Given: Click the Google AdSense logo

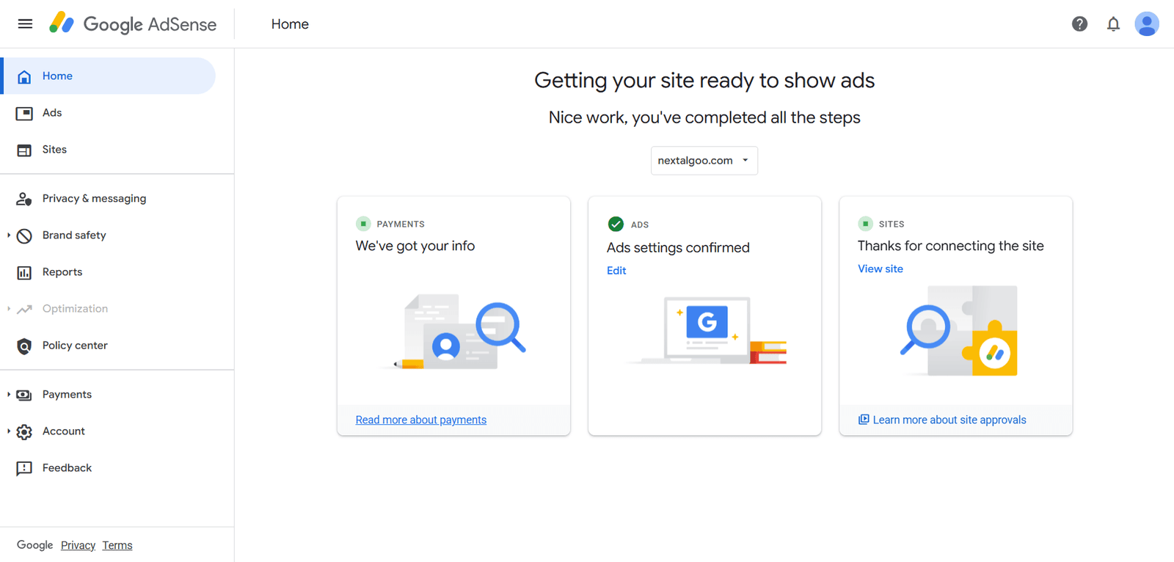Looking at the screenshot, I should click(132, 23).
